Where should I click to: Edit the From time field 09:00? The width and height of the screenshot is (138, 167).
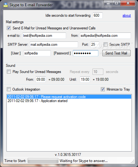tap(41, 79)
